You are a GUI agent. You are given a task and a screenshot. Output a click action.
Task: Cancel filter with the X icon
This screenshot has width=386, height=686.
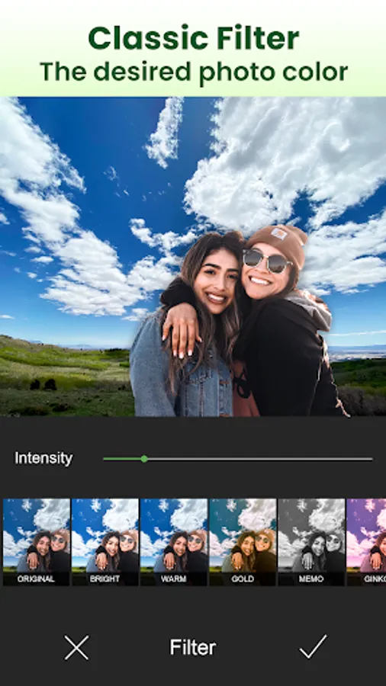[76, 647]
